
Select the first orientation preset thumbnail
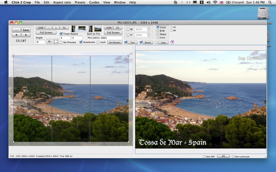click(x=74, y=29)
